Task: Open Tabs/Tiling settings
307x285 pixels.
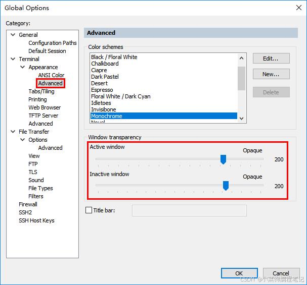Action: click(41, 91)
